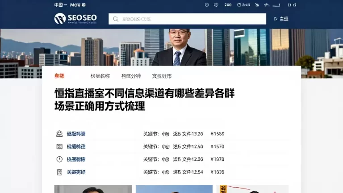The width and height of the screenshot is (343, 193).
Task: Click the value 文件12.54
Action: coord(192,172)
